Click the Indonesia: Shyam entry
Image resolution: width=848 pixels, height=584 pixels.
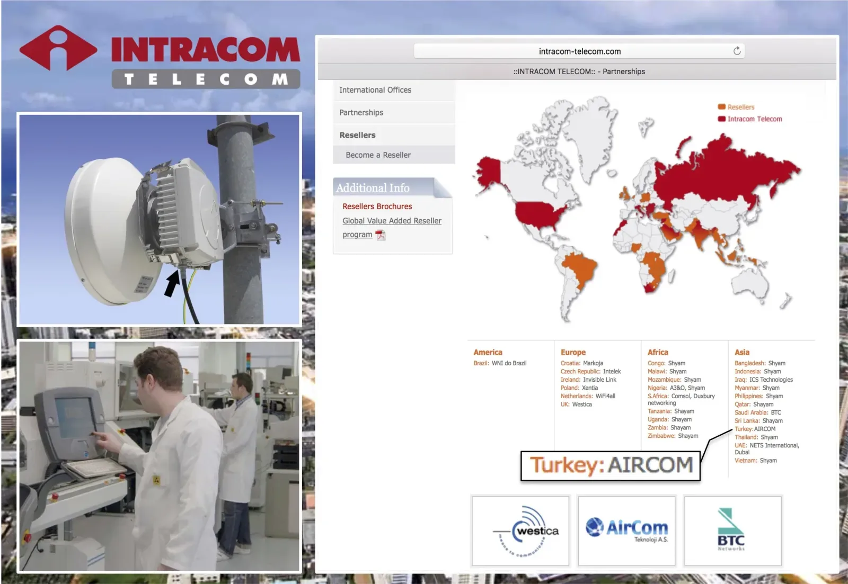pyautogui.click(x=757, y=372)
